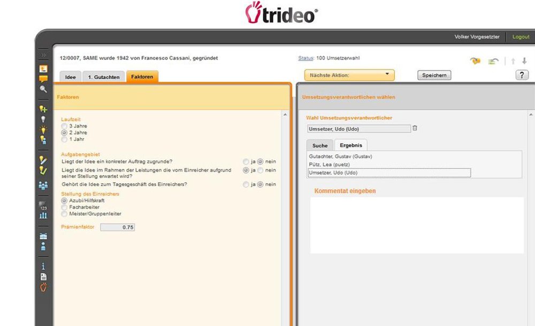
Task: Switch to the '1. Gutachten' tab
Action: [x=104, y=77]
